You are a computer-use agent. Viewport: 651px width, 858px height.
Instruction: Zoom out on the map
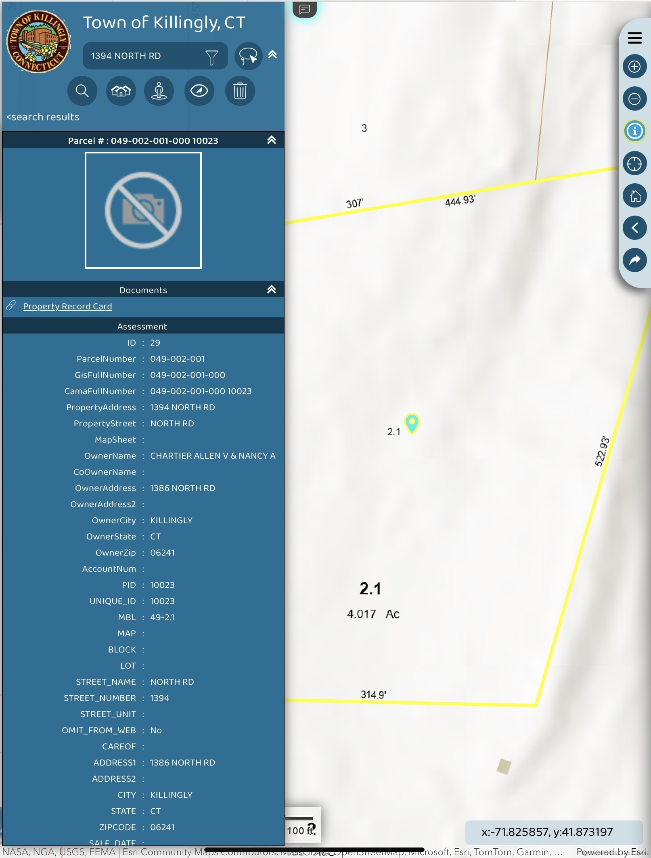[634, 99]
